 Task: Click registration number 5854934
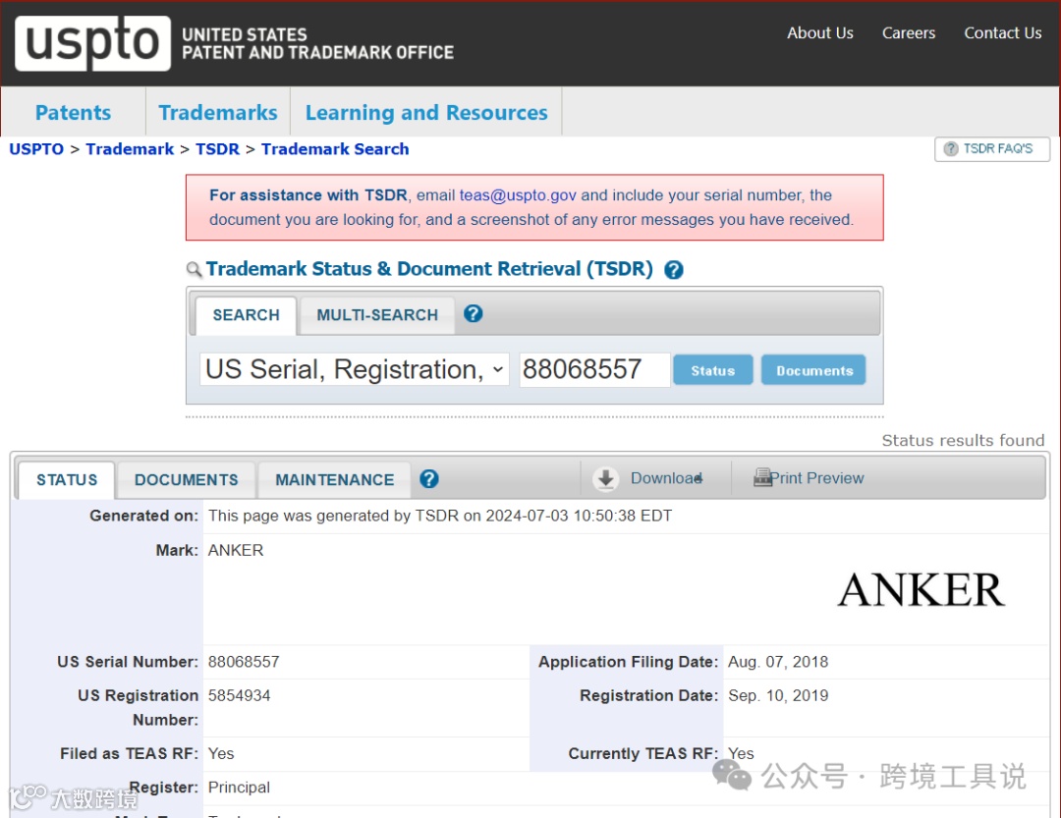coord(239,695)
